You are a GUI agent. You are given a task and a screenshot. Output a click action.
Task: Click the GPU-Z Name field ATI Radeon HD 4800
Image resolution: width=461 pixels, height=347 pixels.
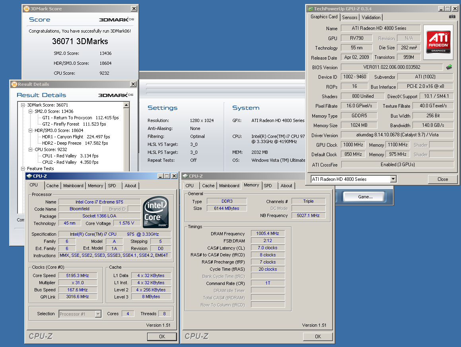(381, 28)
